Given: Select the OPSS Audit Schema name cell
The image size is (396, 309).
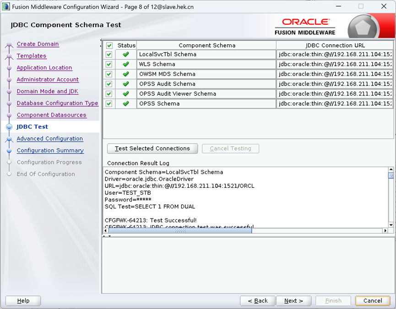Looking at the screenshot, I should pos(206,84).
